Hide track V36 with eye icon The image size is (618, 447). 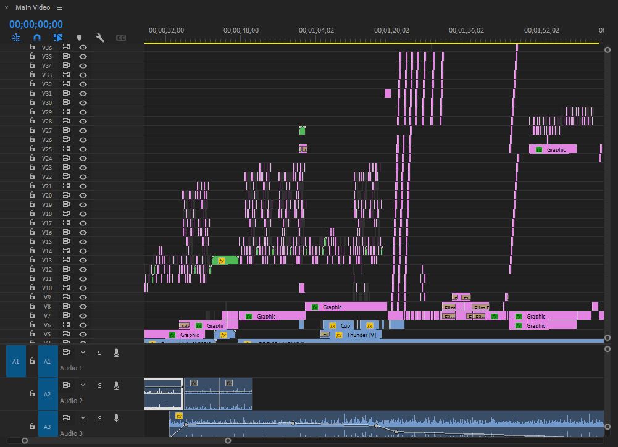click(83, 47)
